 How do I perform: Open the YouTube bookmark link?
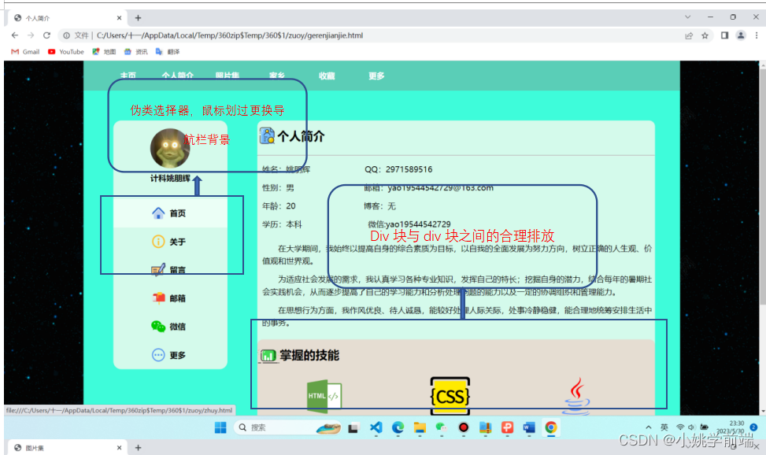coord(66,51)
